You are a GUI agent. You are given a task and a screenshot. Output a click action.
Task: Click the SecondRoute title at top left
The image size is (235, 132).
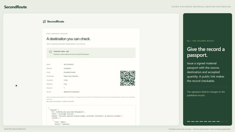(x=15, y=7)
